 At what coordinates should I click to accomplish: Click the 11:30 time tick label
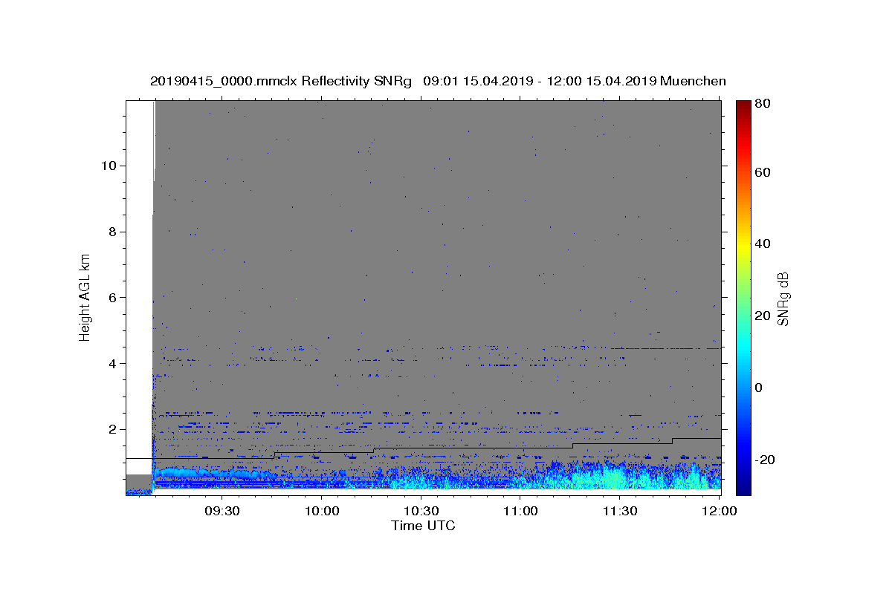coord(620,511)
